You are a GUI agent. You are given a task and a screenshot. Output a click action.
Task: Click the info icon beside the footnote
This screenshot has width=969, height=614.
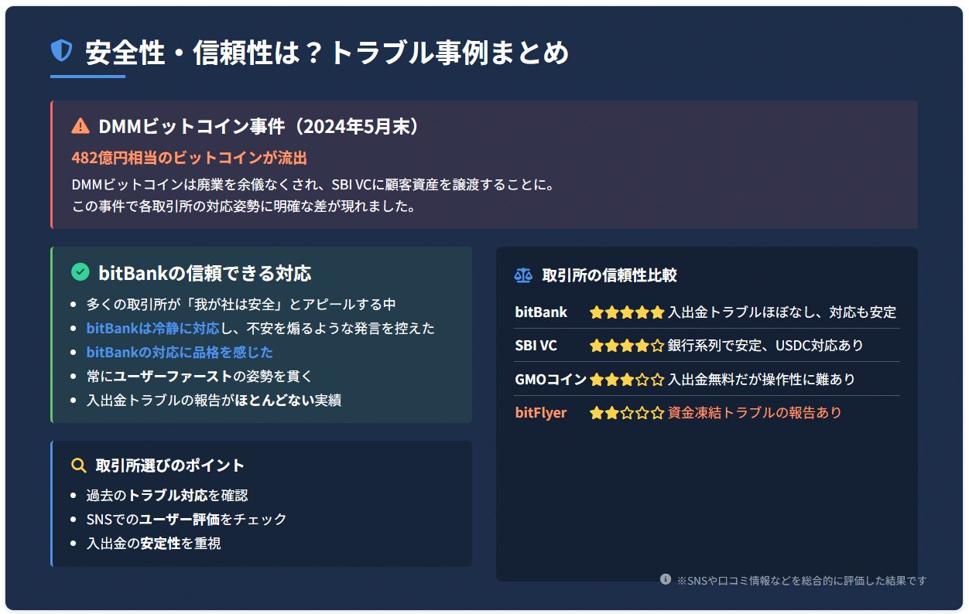tap(666, 579)
